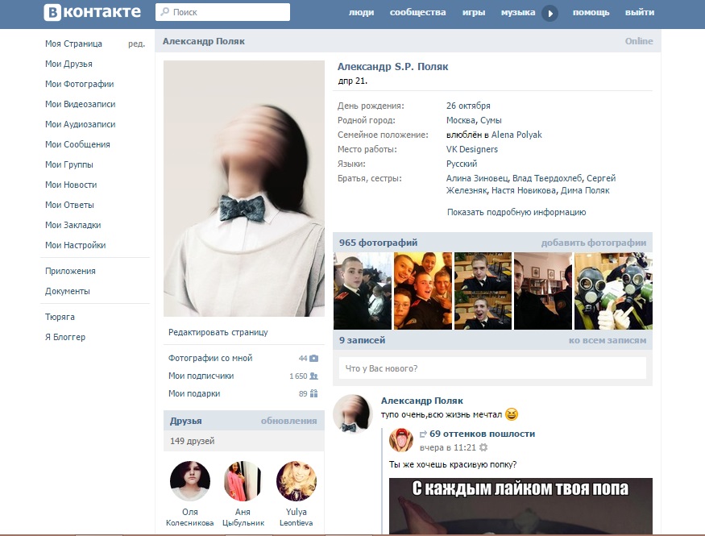Open Мои Закладки in the sidebar

point(73,226)
